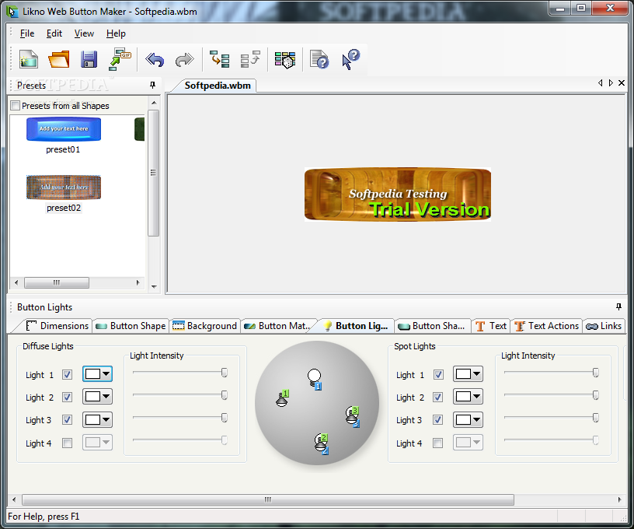This screenshot has height=529, width=634.
Task: Pin the Button Lights panel
Action: coord(618,307)
